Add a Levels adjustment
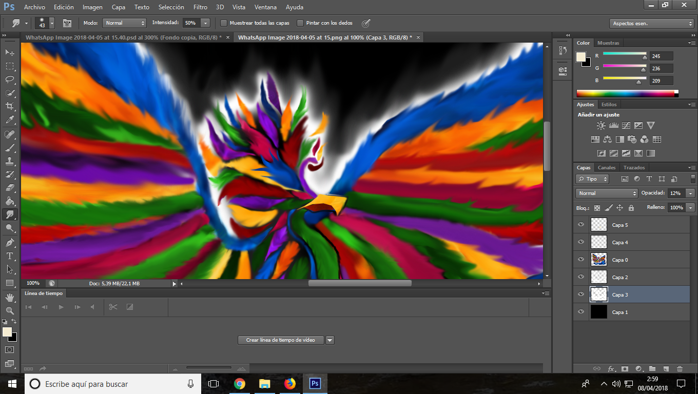Screen dimensions: 698x394 click(x=613, y=125)
